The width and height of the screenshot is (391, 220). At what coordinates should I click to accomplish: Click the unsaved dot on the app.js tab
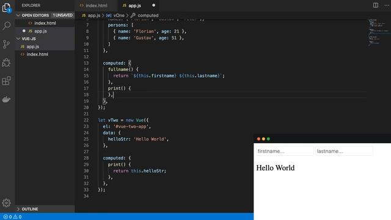[153, 5]
